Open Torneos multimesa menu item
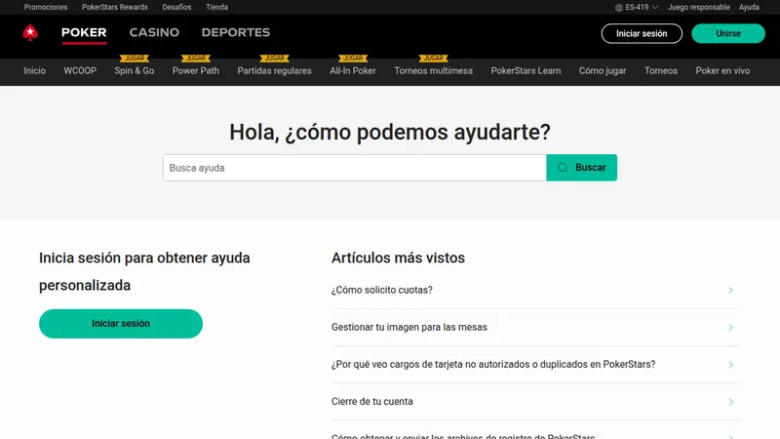Image resolution: width=780 pixels, height=439 pixels. point(433,70)
